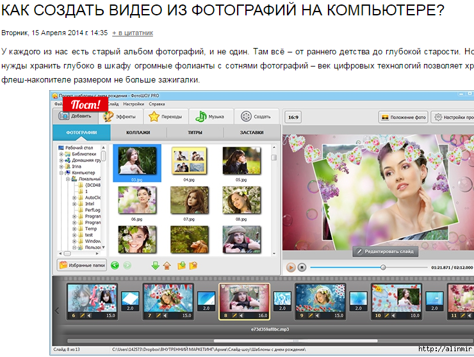The width and height of the screenshot is (474, 357).
Task: Click the pencil edit icon on slide 9
Action: coord(311,315)
